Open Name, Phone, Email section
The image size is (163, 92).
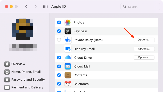tap(26, 72)
